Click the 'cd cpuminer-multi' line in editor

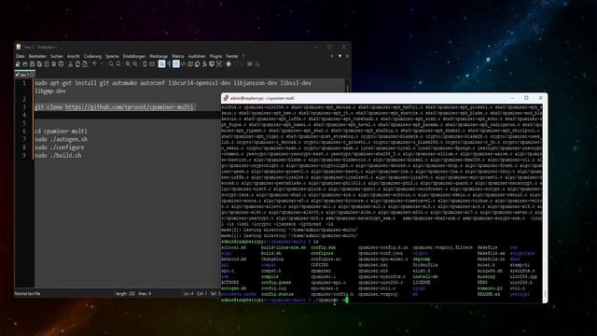[x=61, y=131]
